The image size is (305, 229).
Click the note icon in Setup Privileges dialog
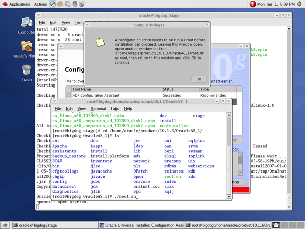pyautogui.click(x=100, y=42)
